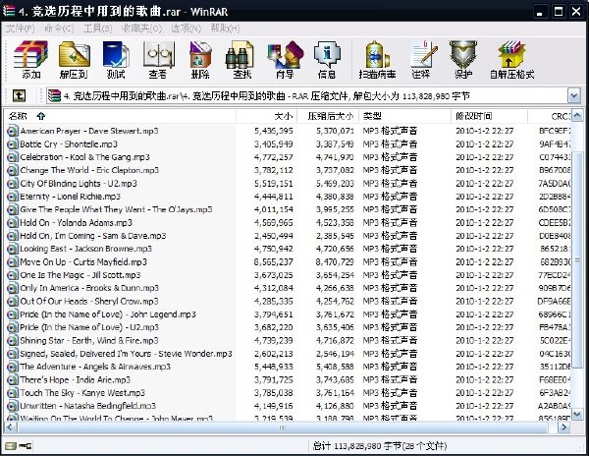This screenshot has width=589, height=456.
Task: Click the horizontal scrollbar left arrow
Action: coord(10,427)
